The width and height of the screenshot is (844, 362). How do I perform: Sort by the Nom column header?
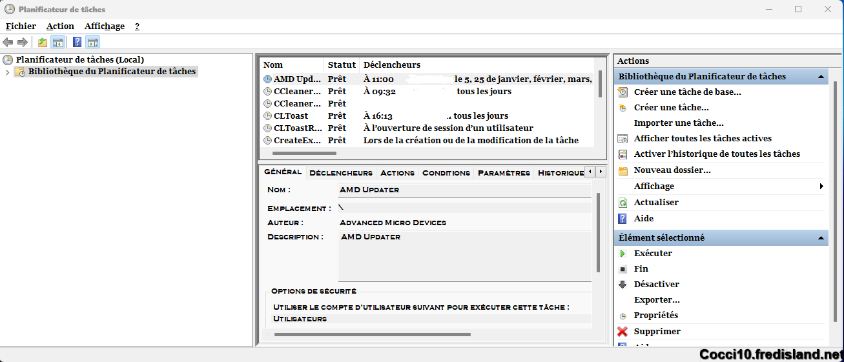point(291,65)
